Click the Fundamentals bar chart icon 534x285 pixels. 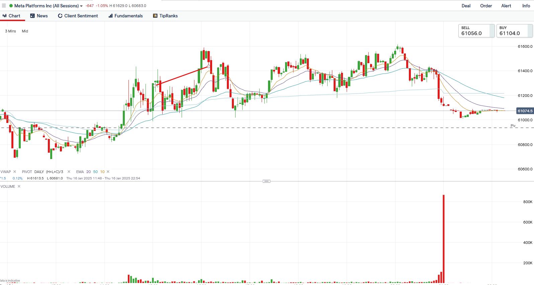(110, 16)
